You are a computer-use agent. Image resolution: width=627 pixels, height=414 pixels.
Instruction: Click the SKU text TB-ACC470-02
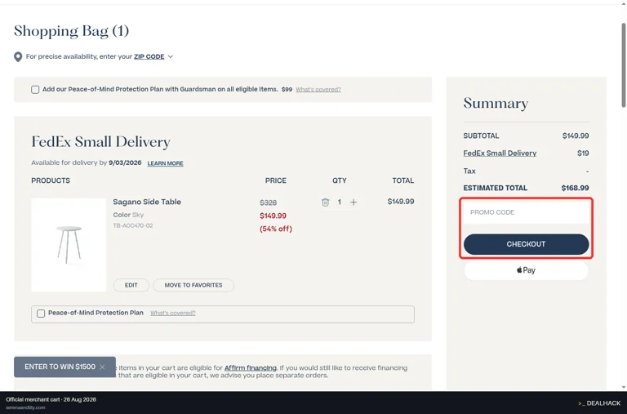click(x=133, y=225)
